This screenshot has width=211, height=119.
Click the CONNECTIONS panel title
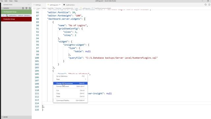[x=8, y=5]
